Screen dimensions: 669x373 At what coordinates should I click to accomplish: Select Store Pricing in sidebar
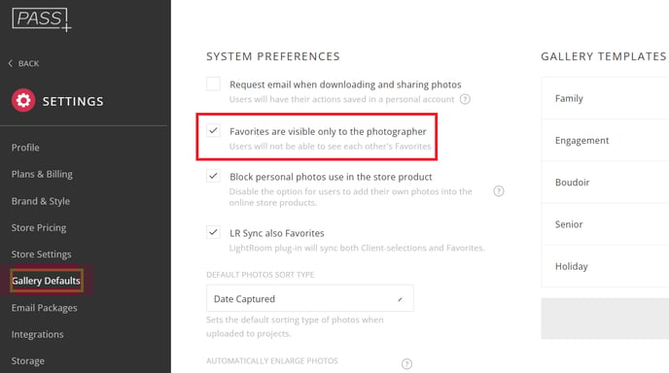(39, 227)
